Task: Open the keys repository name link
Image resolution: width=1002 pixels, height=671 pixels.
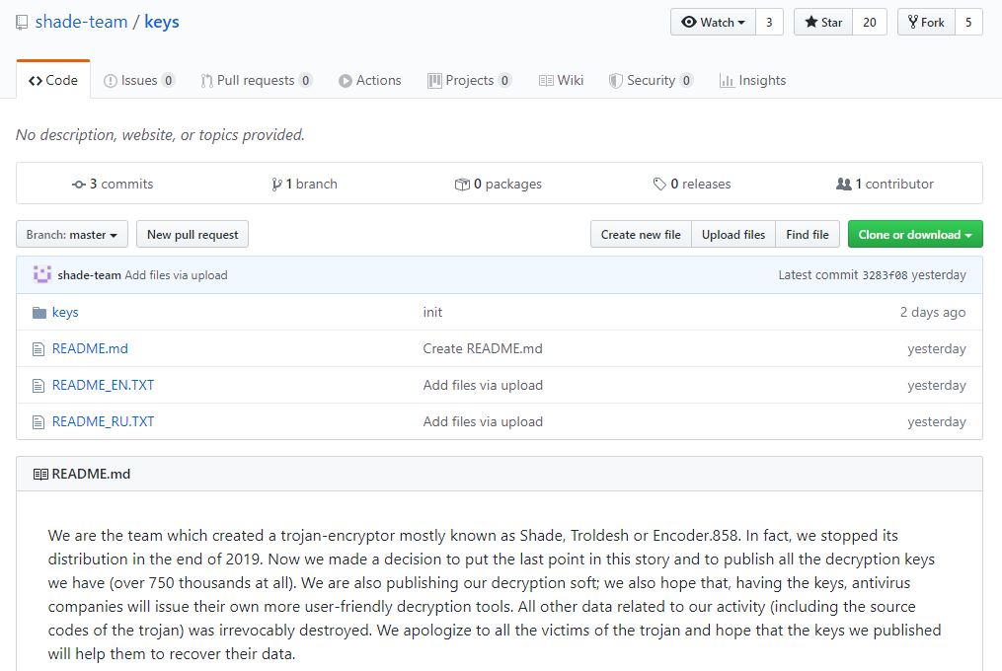Action: [x=162, y=22]
